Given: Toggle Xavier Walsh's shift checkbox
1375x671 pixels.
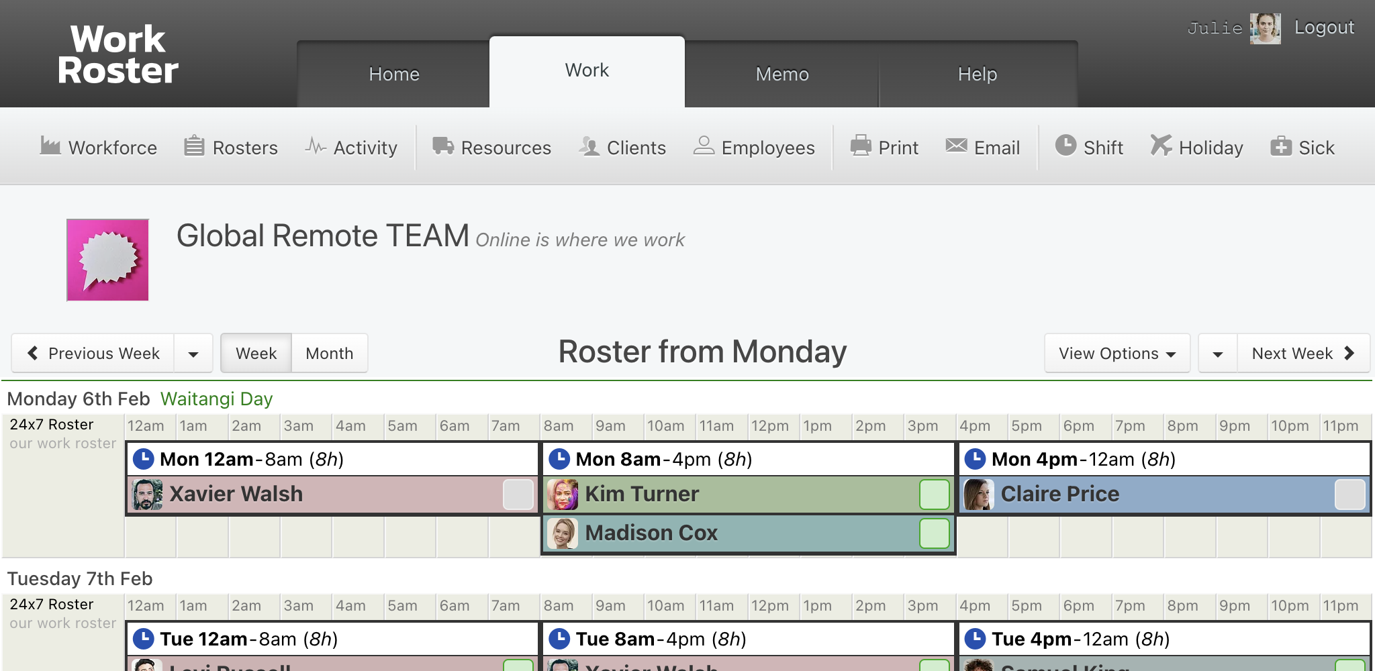Looking at the screenshot, I should tap(518, 495).
